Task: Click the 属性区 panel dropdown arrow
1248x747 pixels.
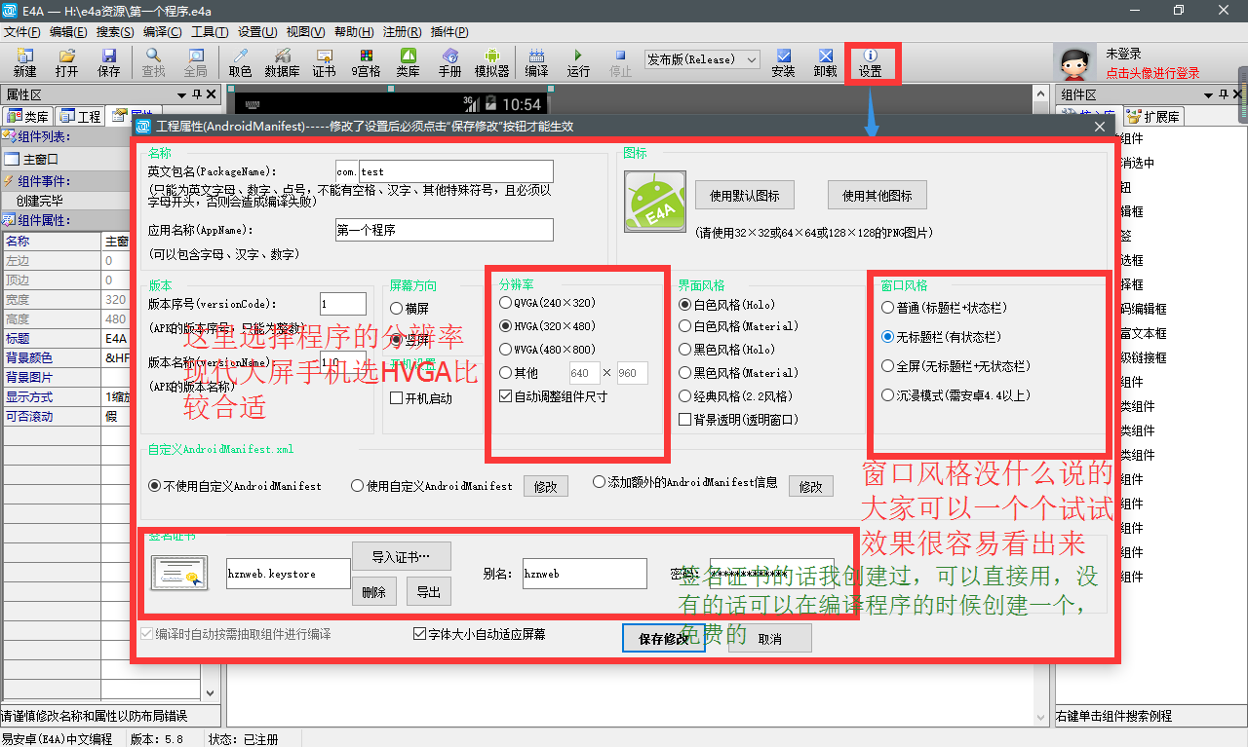Action: (182, 94)
